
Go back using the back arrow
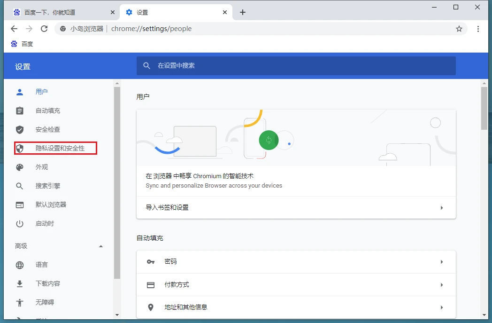[x=14, y=29]
